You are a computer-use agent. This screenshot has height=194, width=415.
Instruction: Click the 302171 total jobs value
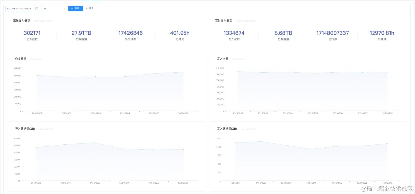pos(32,33)
